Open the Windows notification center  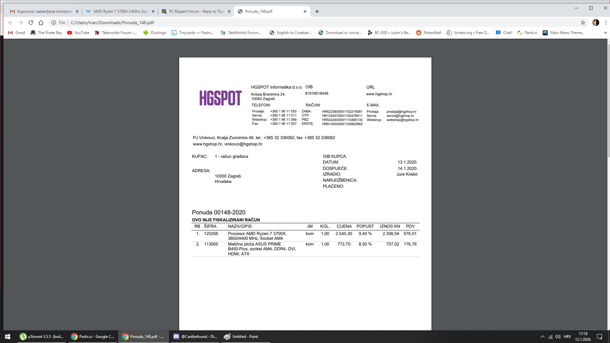(600, 337)
